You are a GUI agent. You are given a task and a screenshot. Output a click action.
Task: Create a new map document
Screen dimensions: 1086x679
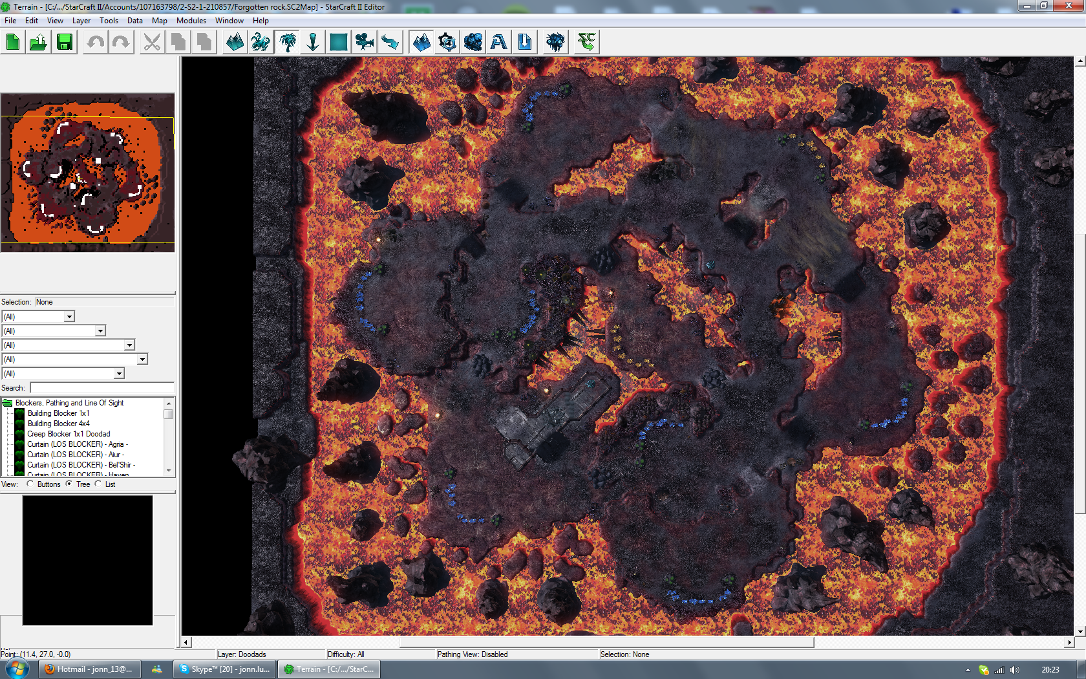pos(13,43)
